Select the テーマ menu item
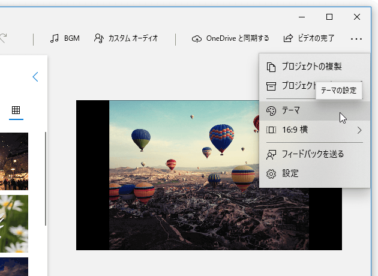378x276 pixels. pos(314,110)
